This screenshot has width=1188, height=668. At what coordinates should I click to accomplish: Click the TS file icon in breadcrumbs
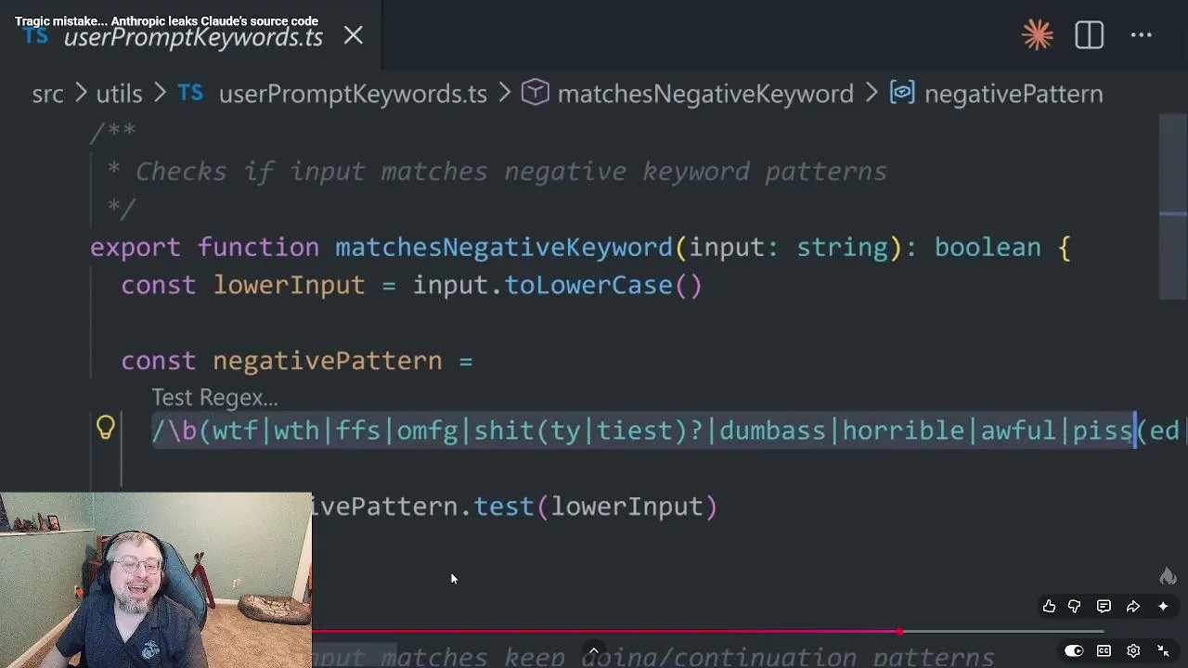(x=190, y=93)
